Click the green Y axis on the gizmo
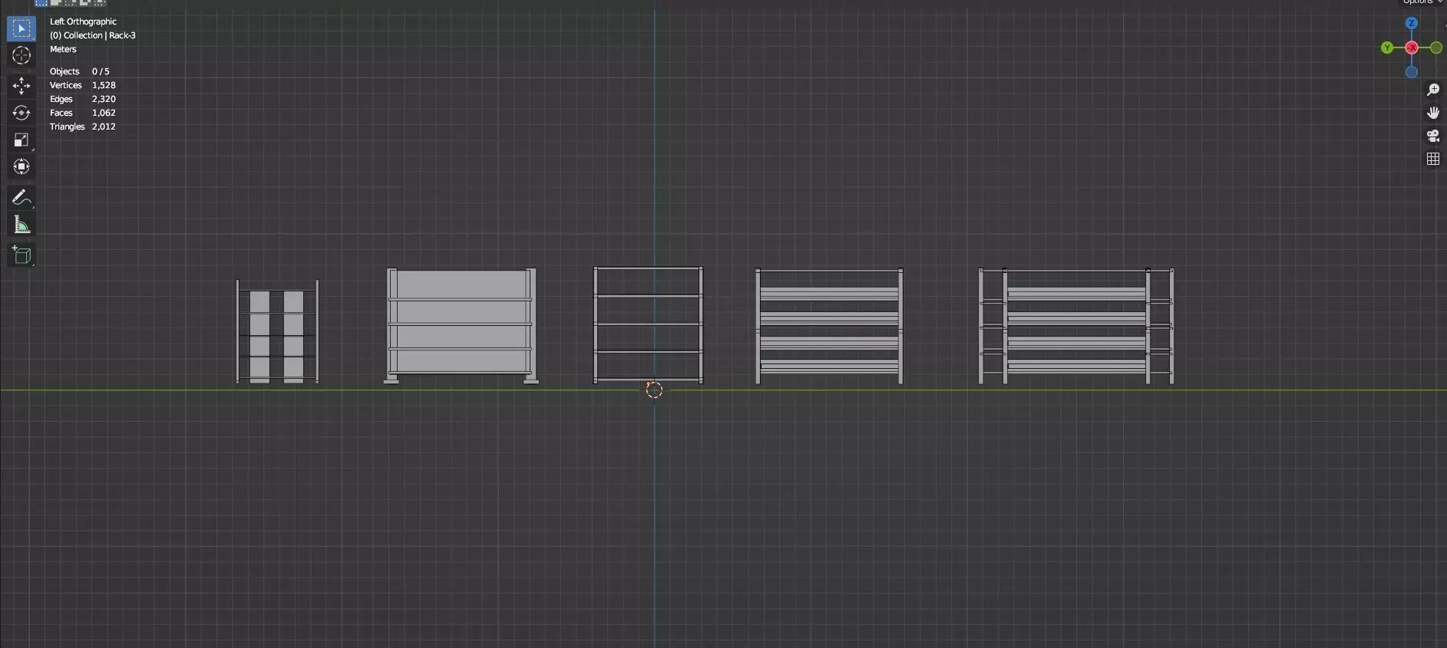Screen dimensions: 1447x648 [1386, 48]
